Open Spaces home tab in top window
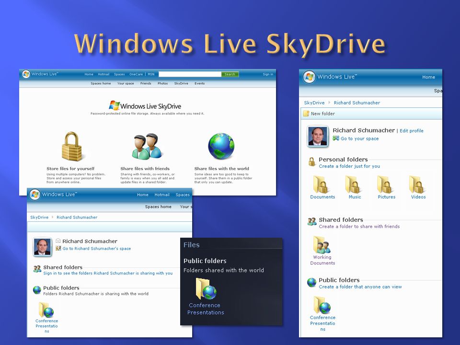Image resolution: width=460 pixels, height=345 pixels. tap(101, 83)
